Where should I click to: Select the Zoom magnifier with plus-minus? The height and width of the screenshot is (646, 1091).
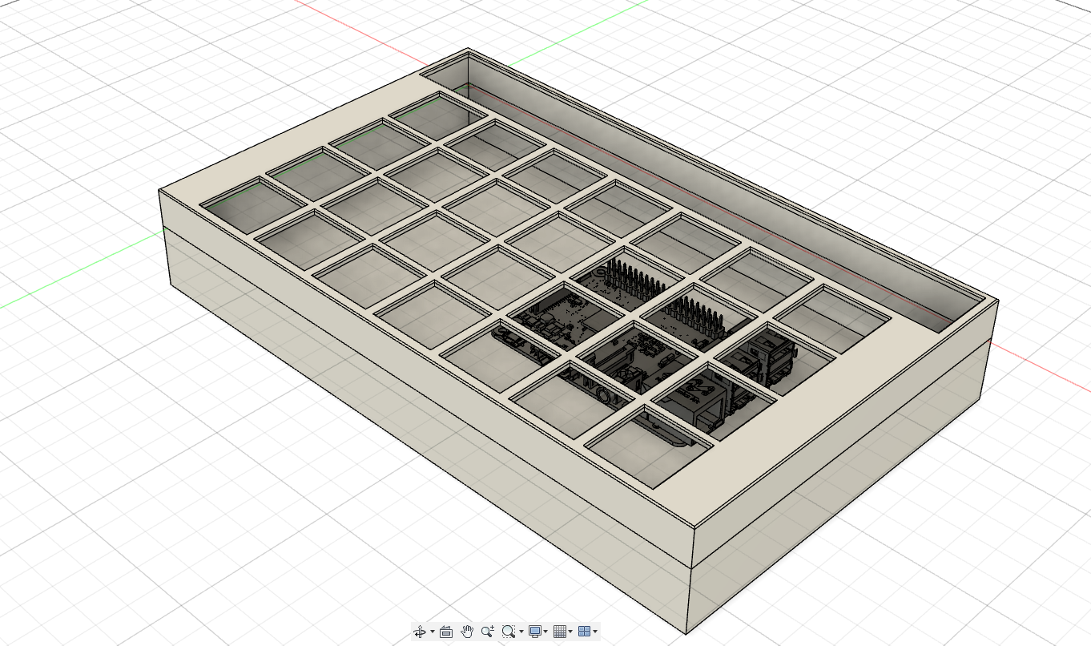[488, 632]
